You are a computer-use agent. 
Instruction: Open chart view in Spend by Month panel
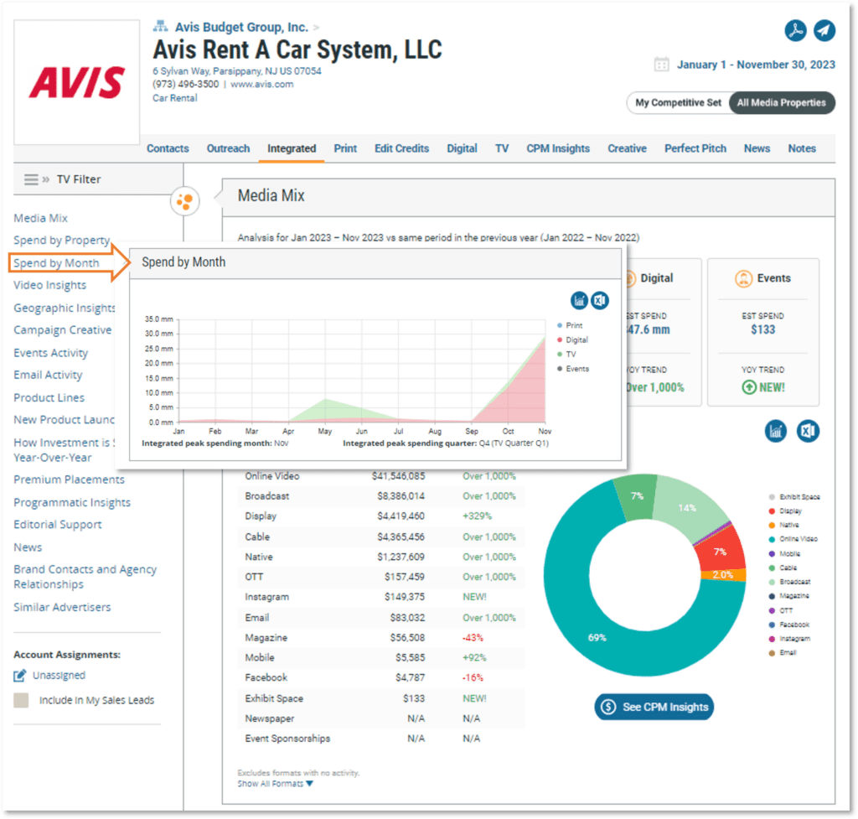coord(579,301)
